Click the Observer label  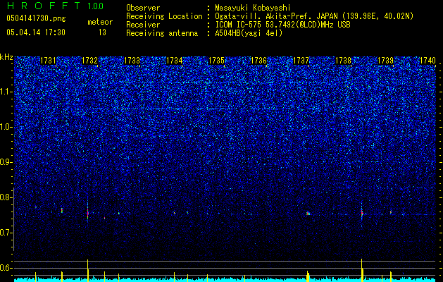point(143,8)
